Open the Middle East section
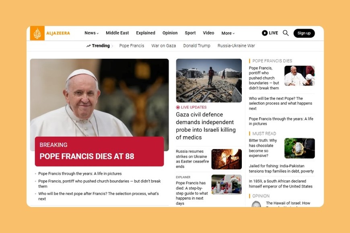 coord(117,33)
